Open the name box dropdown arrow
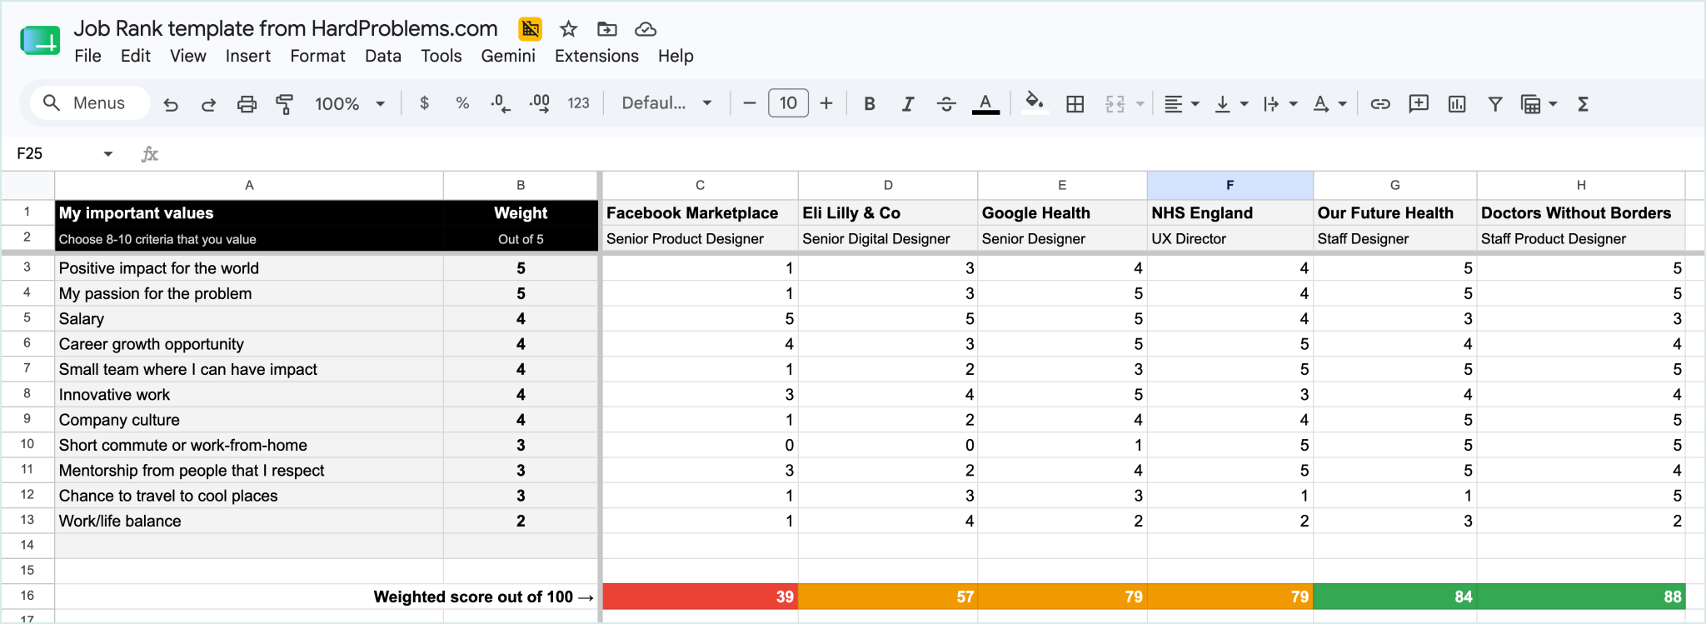1706x624 pixels. coord(107,154)
